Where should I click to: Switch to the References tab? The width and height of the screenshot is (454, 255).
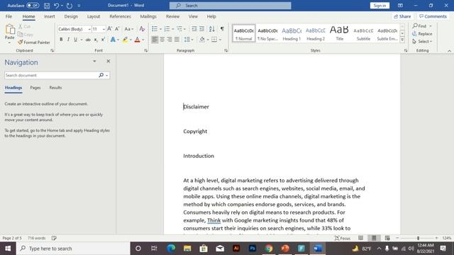(x=120, y=16)
